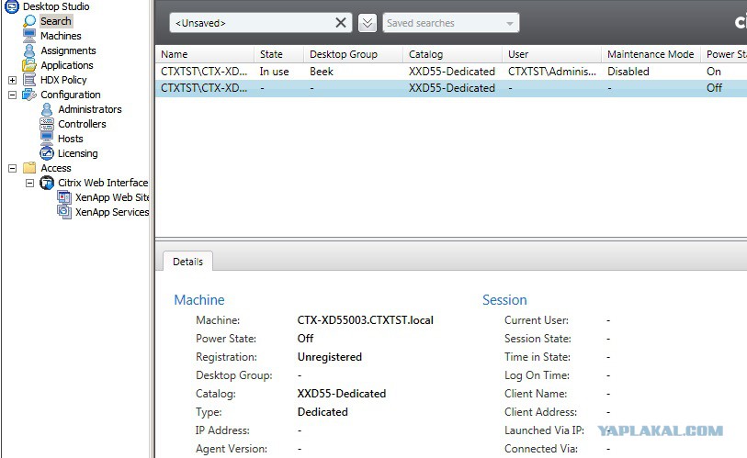Click the Unregistered registration value

[x=329, y=357]
